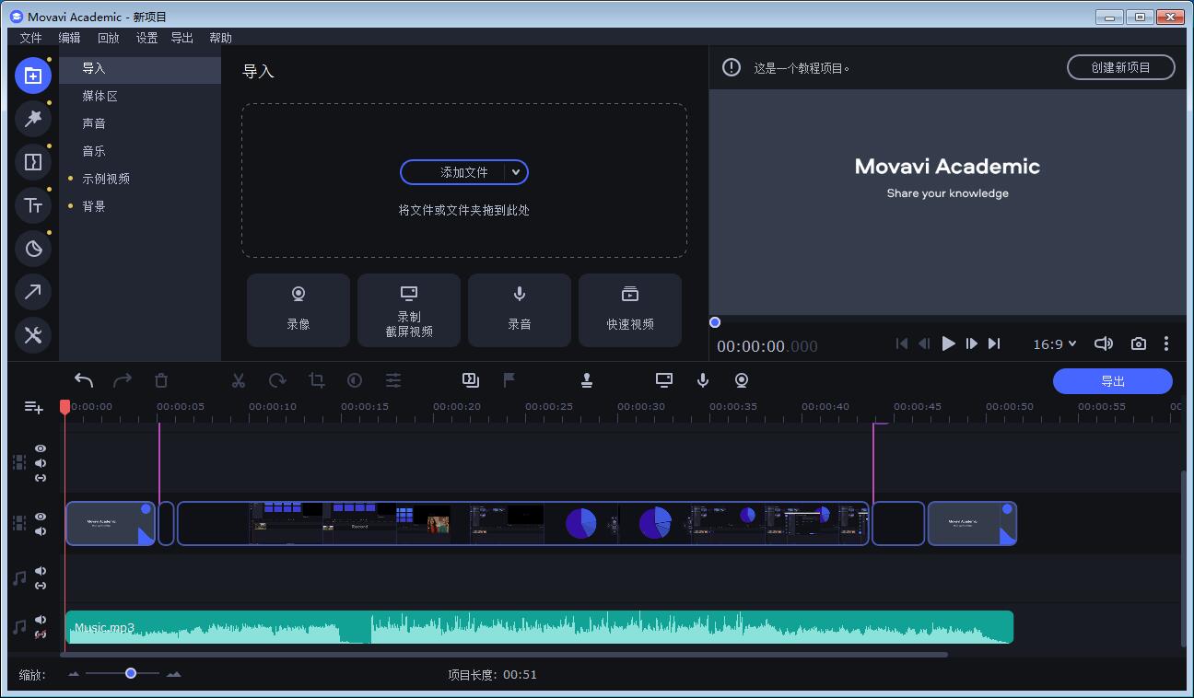Click the preview volume speaker icon

tap(1103, 343)
